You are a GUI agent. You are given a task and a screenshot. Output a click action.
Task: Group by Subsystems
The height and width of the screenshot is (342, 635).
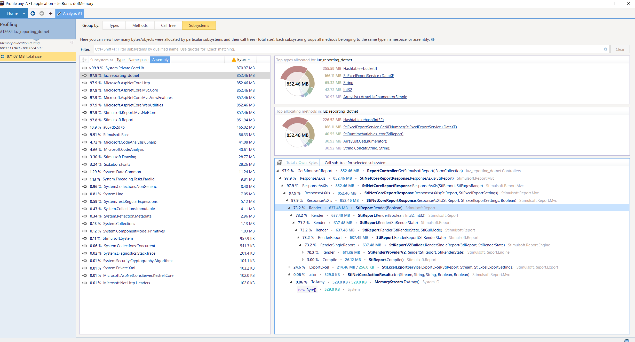tap(199, 25)
